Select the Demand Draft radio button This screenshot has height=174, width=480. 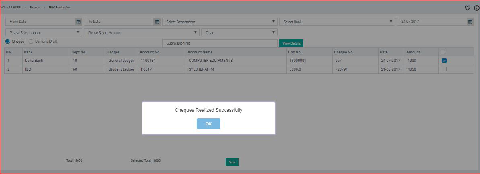(31, 42)
